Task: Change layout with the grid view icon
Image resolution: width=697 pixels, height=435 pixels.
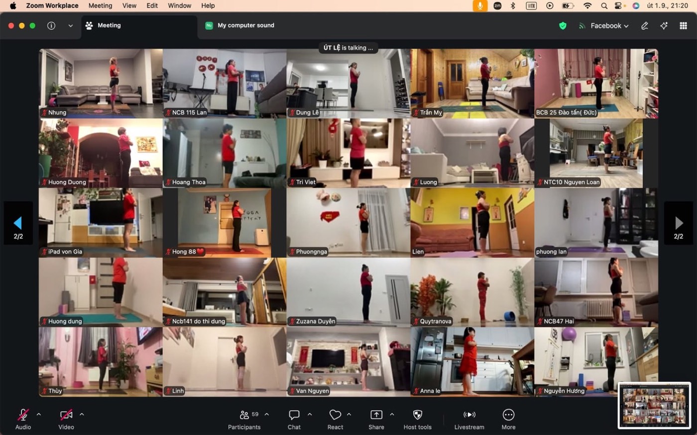Action: pos(683,26)
